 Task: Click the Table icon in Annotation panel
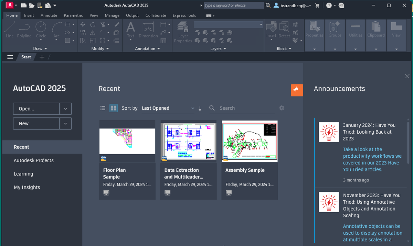click(x=163, y=41)
